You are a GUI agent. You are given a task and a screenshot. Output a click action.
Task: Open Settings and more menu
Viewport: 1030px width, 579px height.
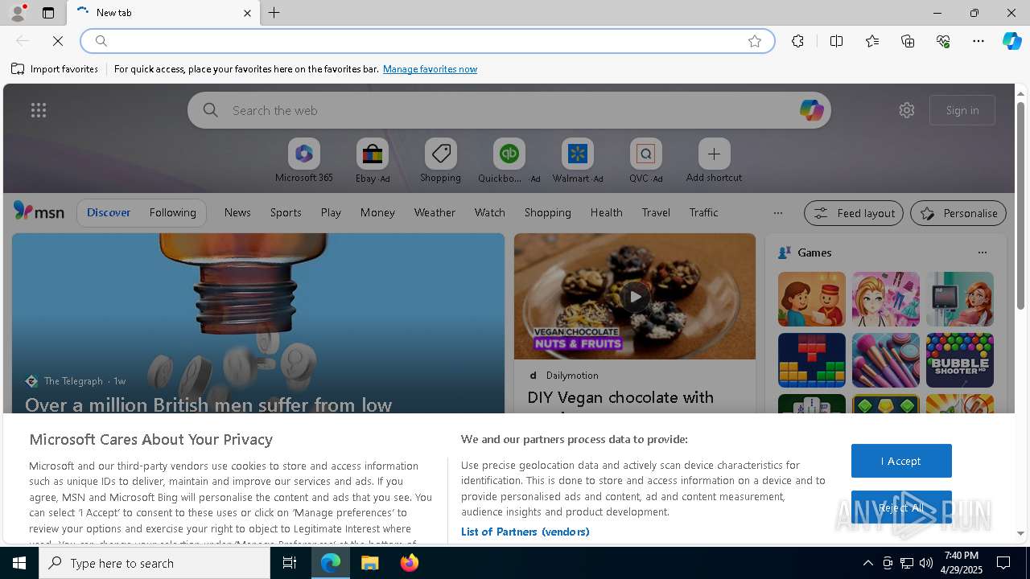(x=978, y=41)
